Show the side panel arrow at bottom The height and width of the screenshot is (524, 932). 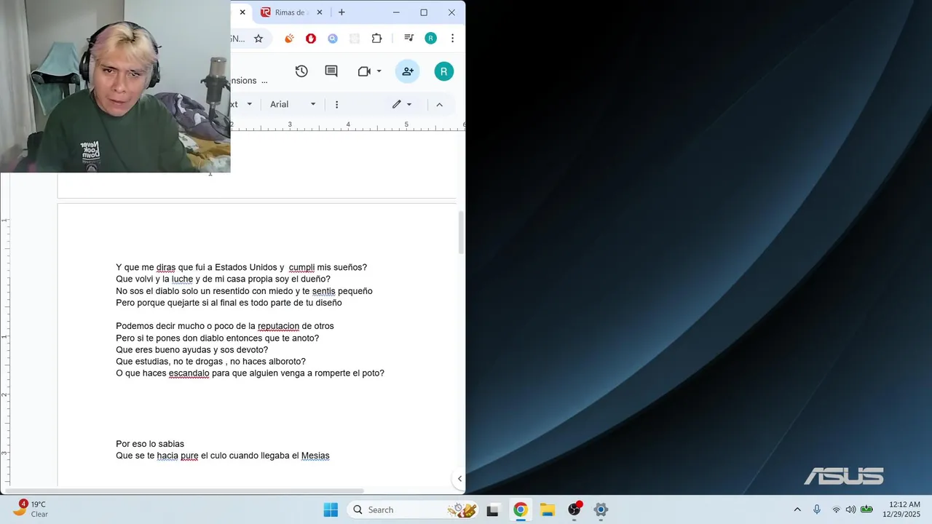[x=459, y=478]
